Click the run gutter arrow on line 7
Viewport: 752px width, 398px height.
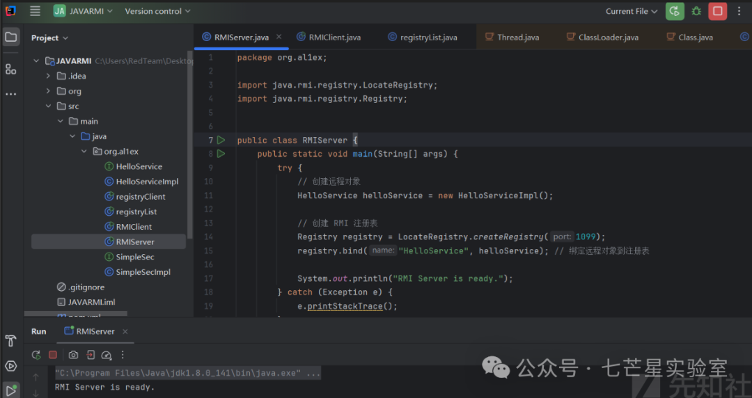[221, 140]
